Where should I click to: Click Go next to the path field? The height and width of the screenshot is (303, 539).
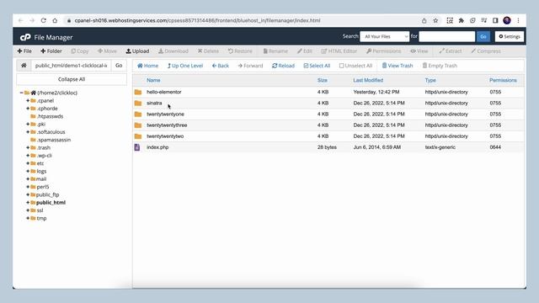coord(119,66)
